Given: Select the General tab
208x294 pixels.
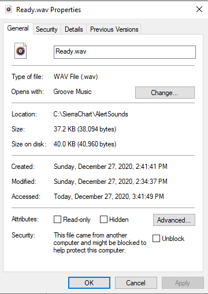Looking at the screenshot, I should pos(18,28).
